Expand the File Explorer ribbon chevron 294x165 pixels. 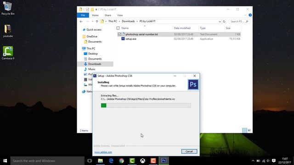(245, 15)
